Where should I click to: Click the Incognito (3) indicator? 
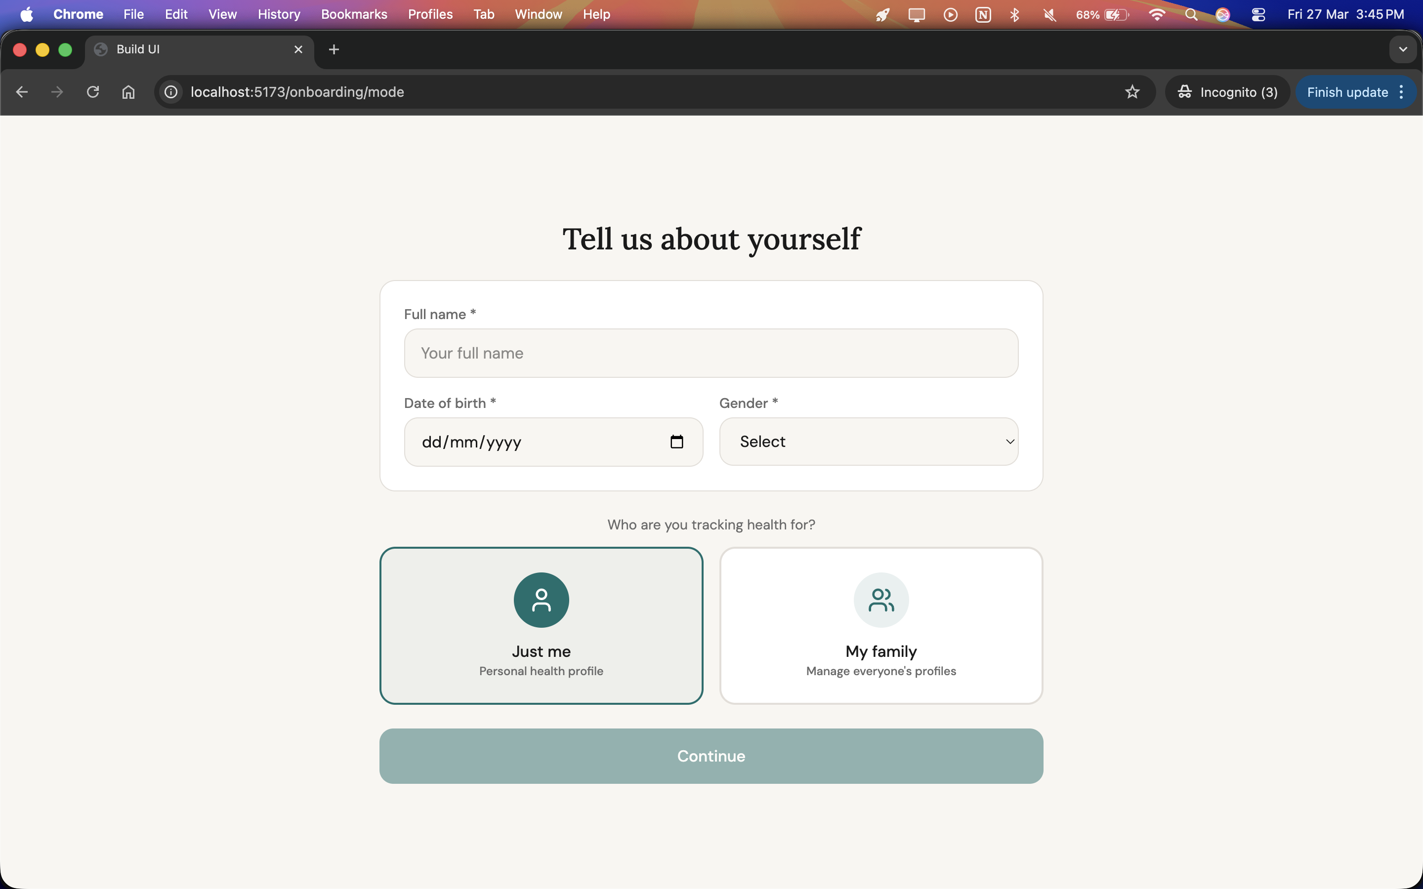1227,92
